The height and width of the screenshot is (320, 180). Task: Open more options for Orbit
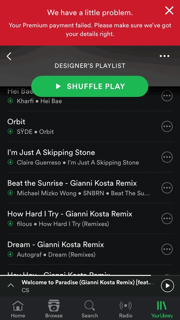[x=167, y=126]
